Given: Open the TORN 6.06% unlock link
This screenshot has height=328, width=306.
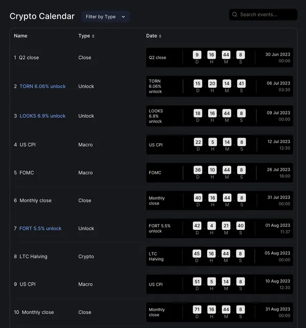Looking at the screenshot, I should pos(43,86).
